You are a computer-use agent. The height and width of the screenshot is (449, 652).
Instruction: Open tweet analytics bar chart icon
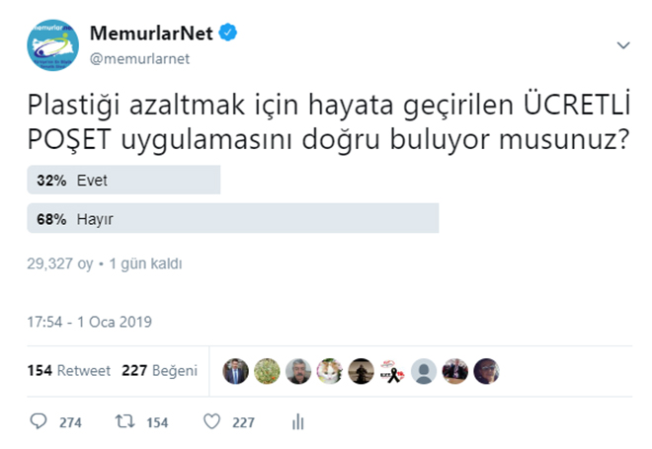point(298,421)
